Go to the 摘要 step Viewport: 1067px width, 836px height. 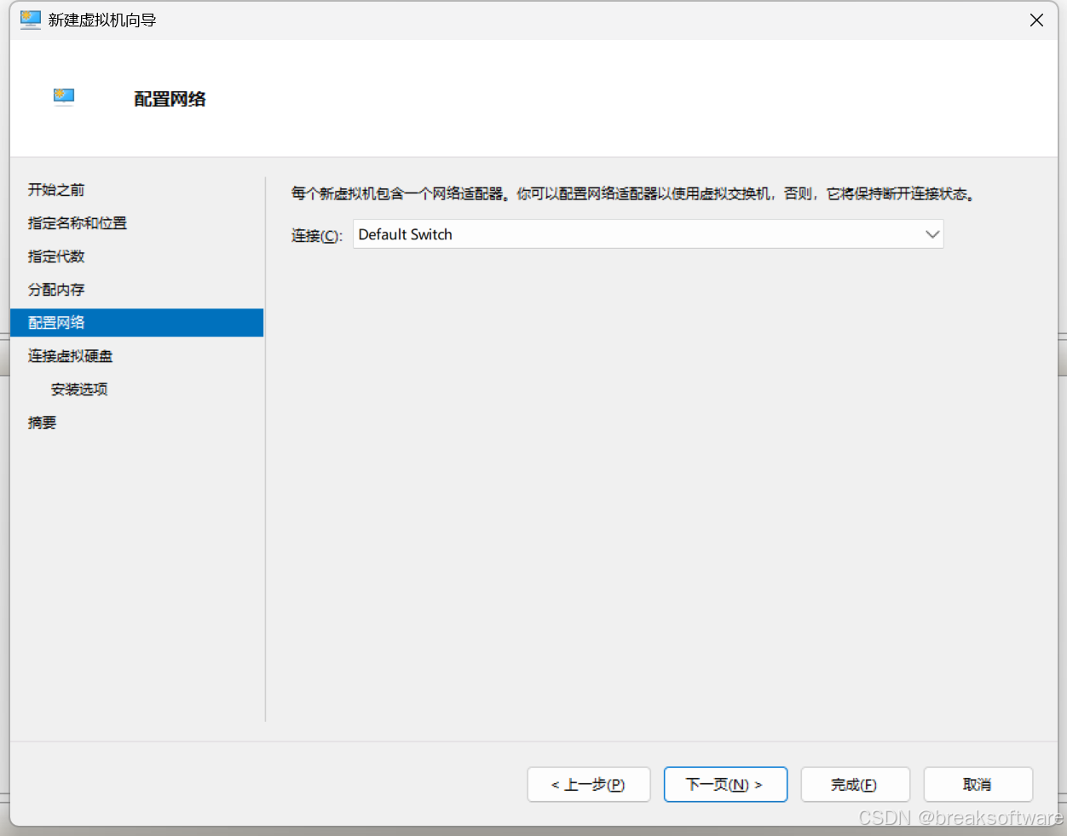click(x=42, y=422)
